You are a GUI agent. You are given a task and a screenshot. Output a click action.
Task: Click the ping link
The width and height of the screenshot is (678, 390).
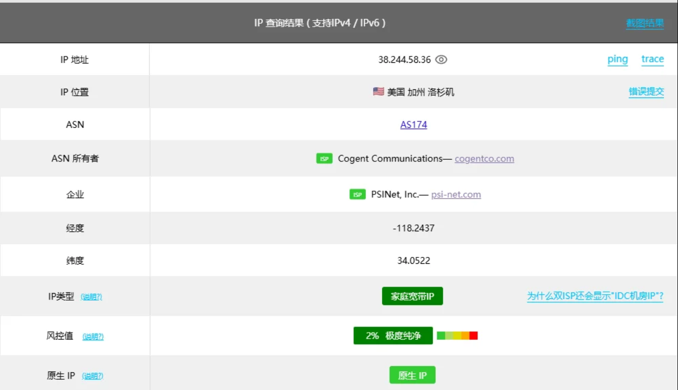(x=617, y=59)
